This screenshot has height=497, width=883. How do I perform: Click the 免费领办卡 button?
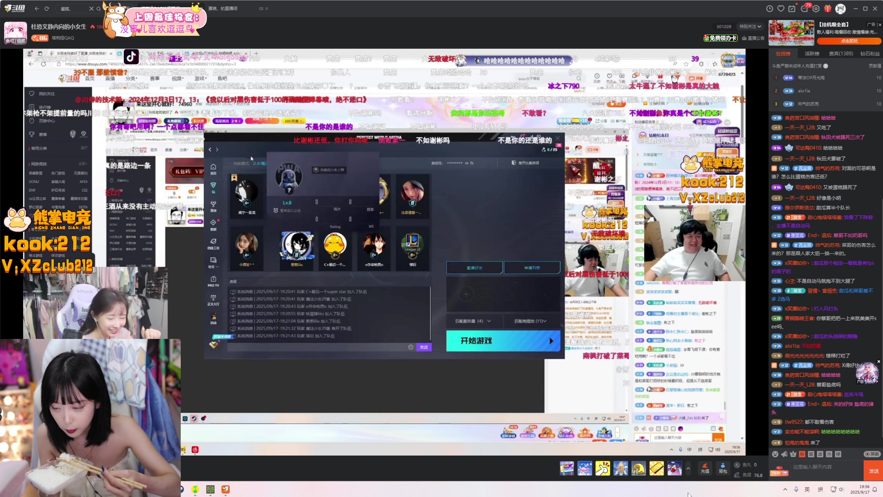[721, 38]
